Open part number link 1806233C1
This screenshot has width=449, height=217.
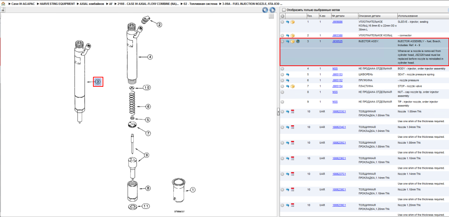coord(339,111)
